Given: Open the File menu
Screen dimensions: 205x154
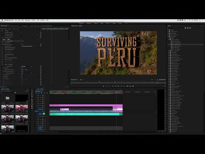Looking at the screenshot, I should tap(16, 20).
